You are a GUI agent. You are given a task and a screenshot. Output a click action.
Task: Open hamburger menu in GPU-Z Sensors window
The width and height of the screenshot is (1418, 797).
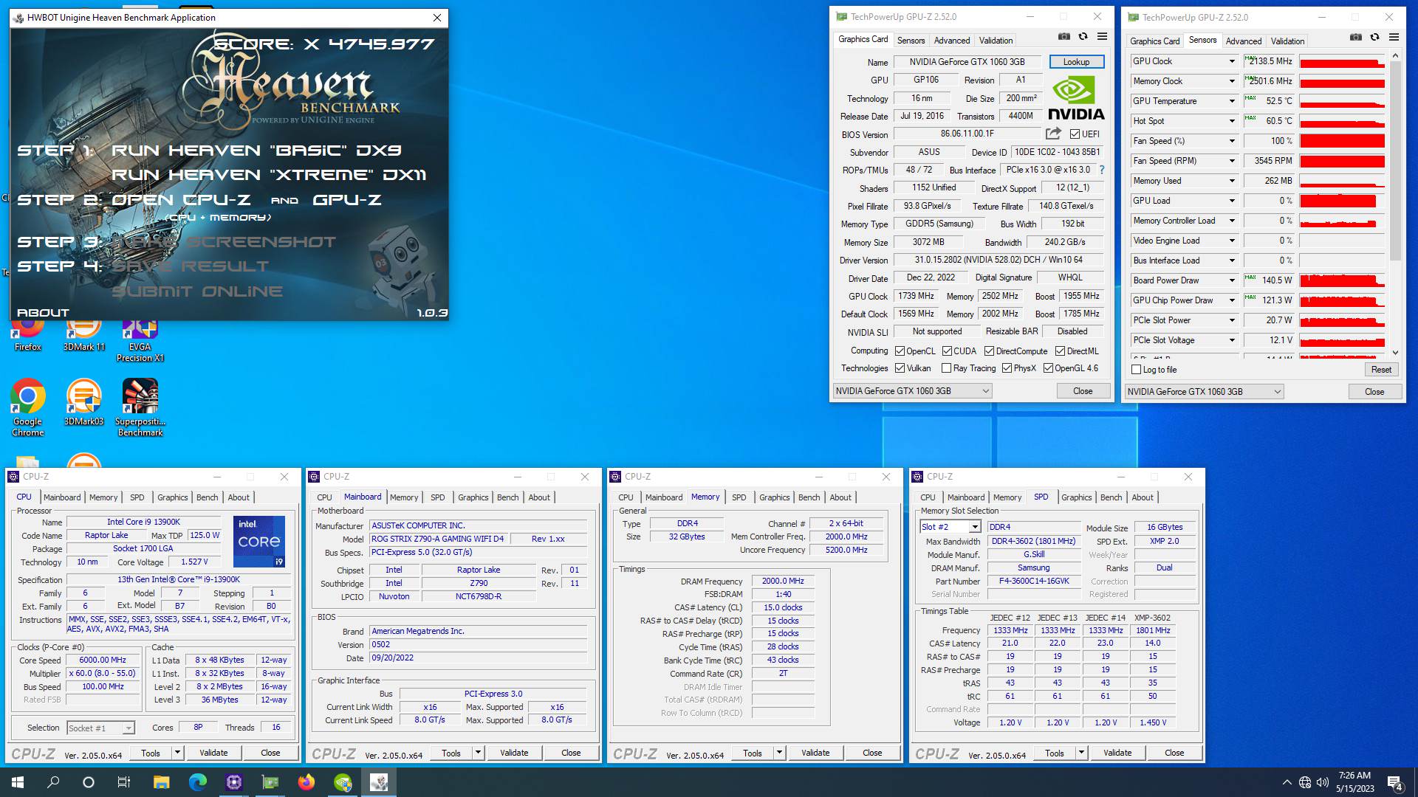(x=1394, y=38)
